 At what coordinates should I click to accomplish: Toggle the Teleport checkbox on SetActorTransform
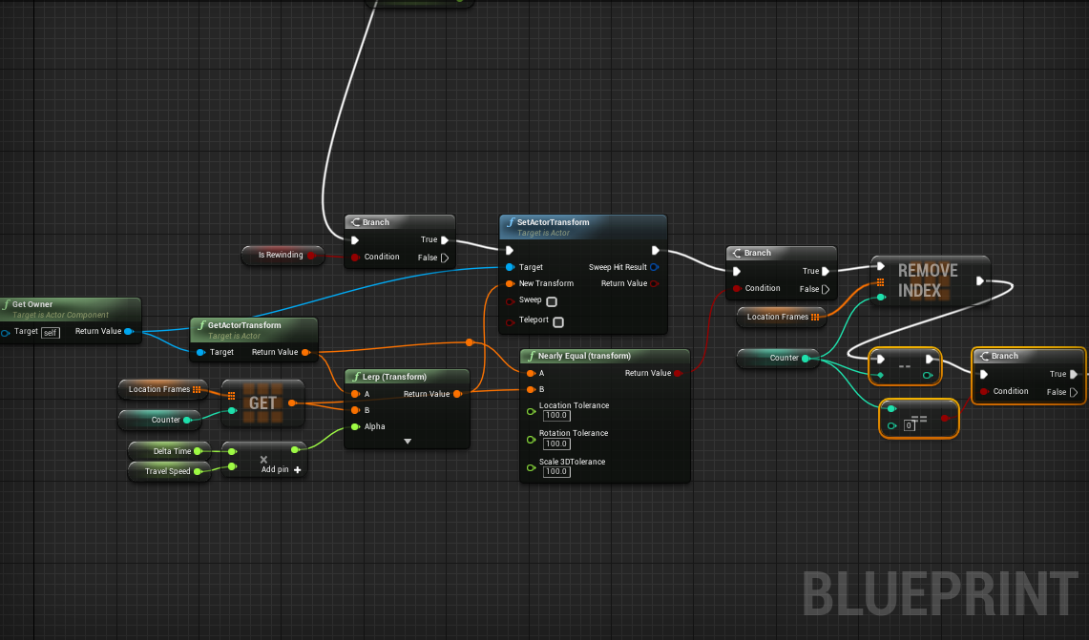(x=558, y=322)
